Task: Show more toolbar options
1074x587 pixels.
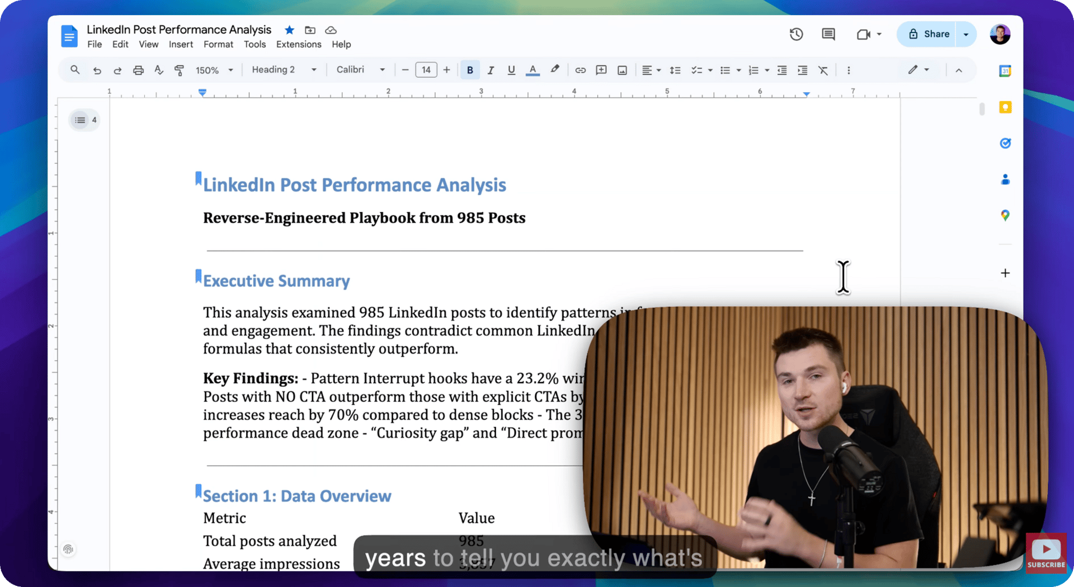Action: pyautogui.click(x=849, y=70)
